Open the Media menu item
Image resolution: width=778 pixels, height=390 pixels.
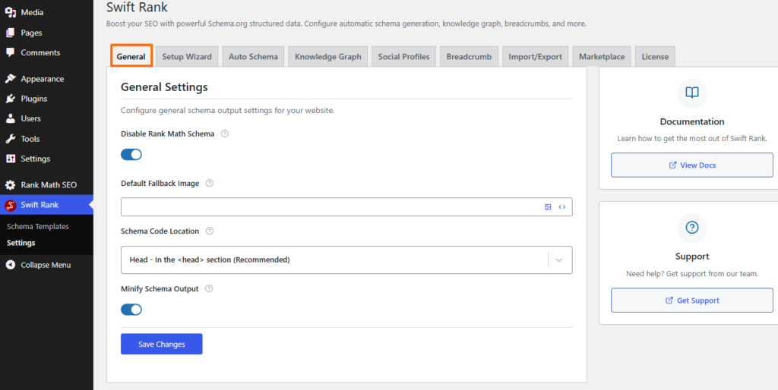(46, 12)
